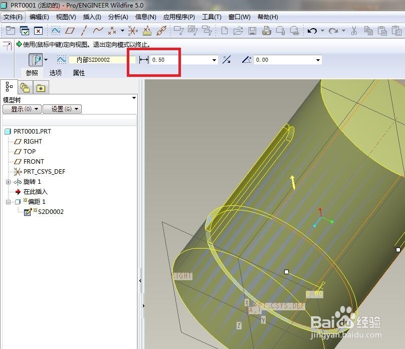Flip offset direction with slash-arrow icon

click(x=227, y=60)
